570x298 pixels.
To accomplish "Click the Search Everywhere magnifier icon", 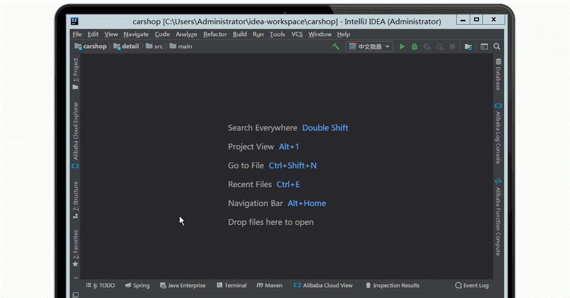I will pos(497,46).
